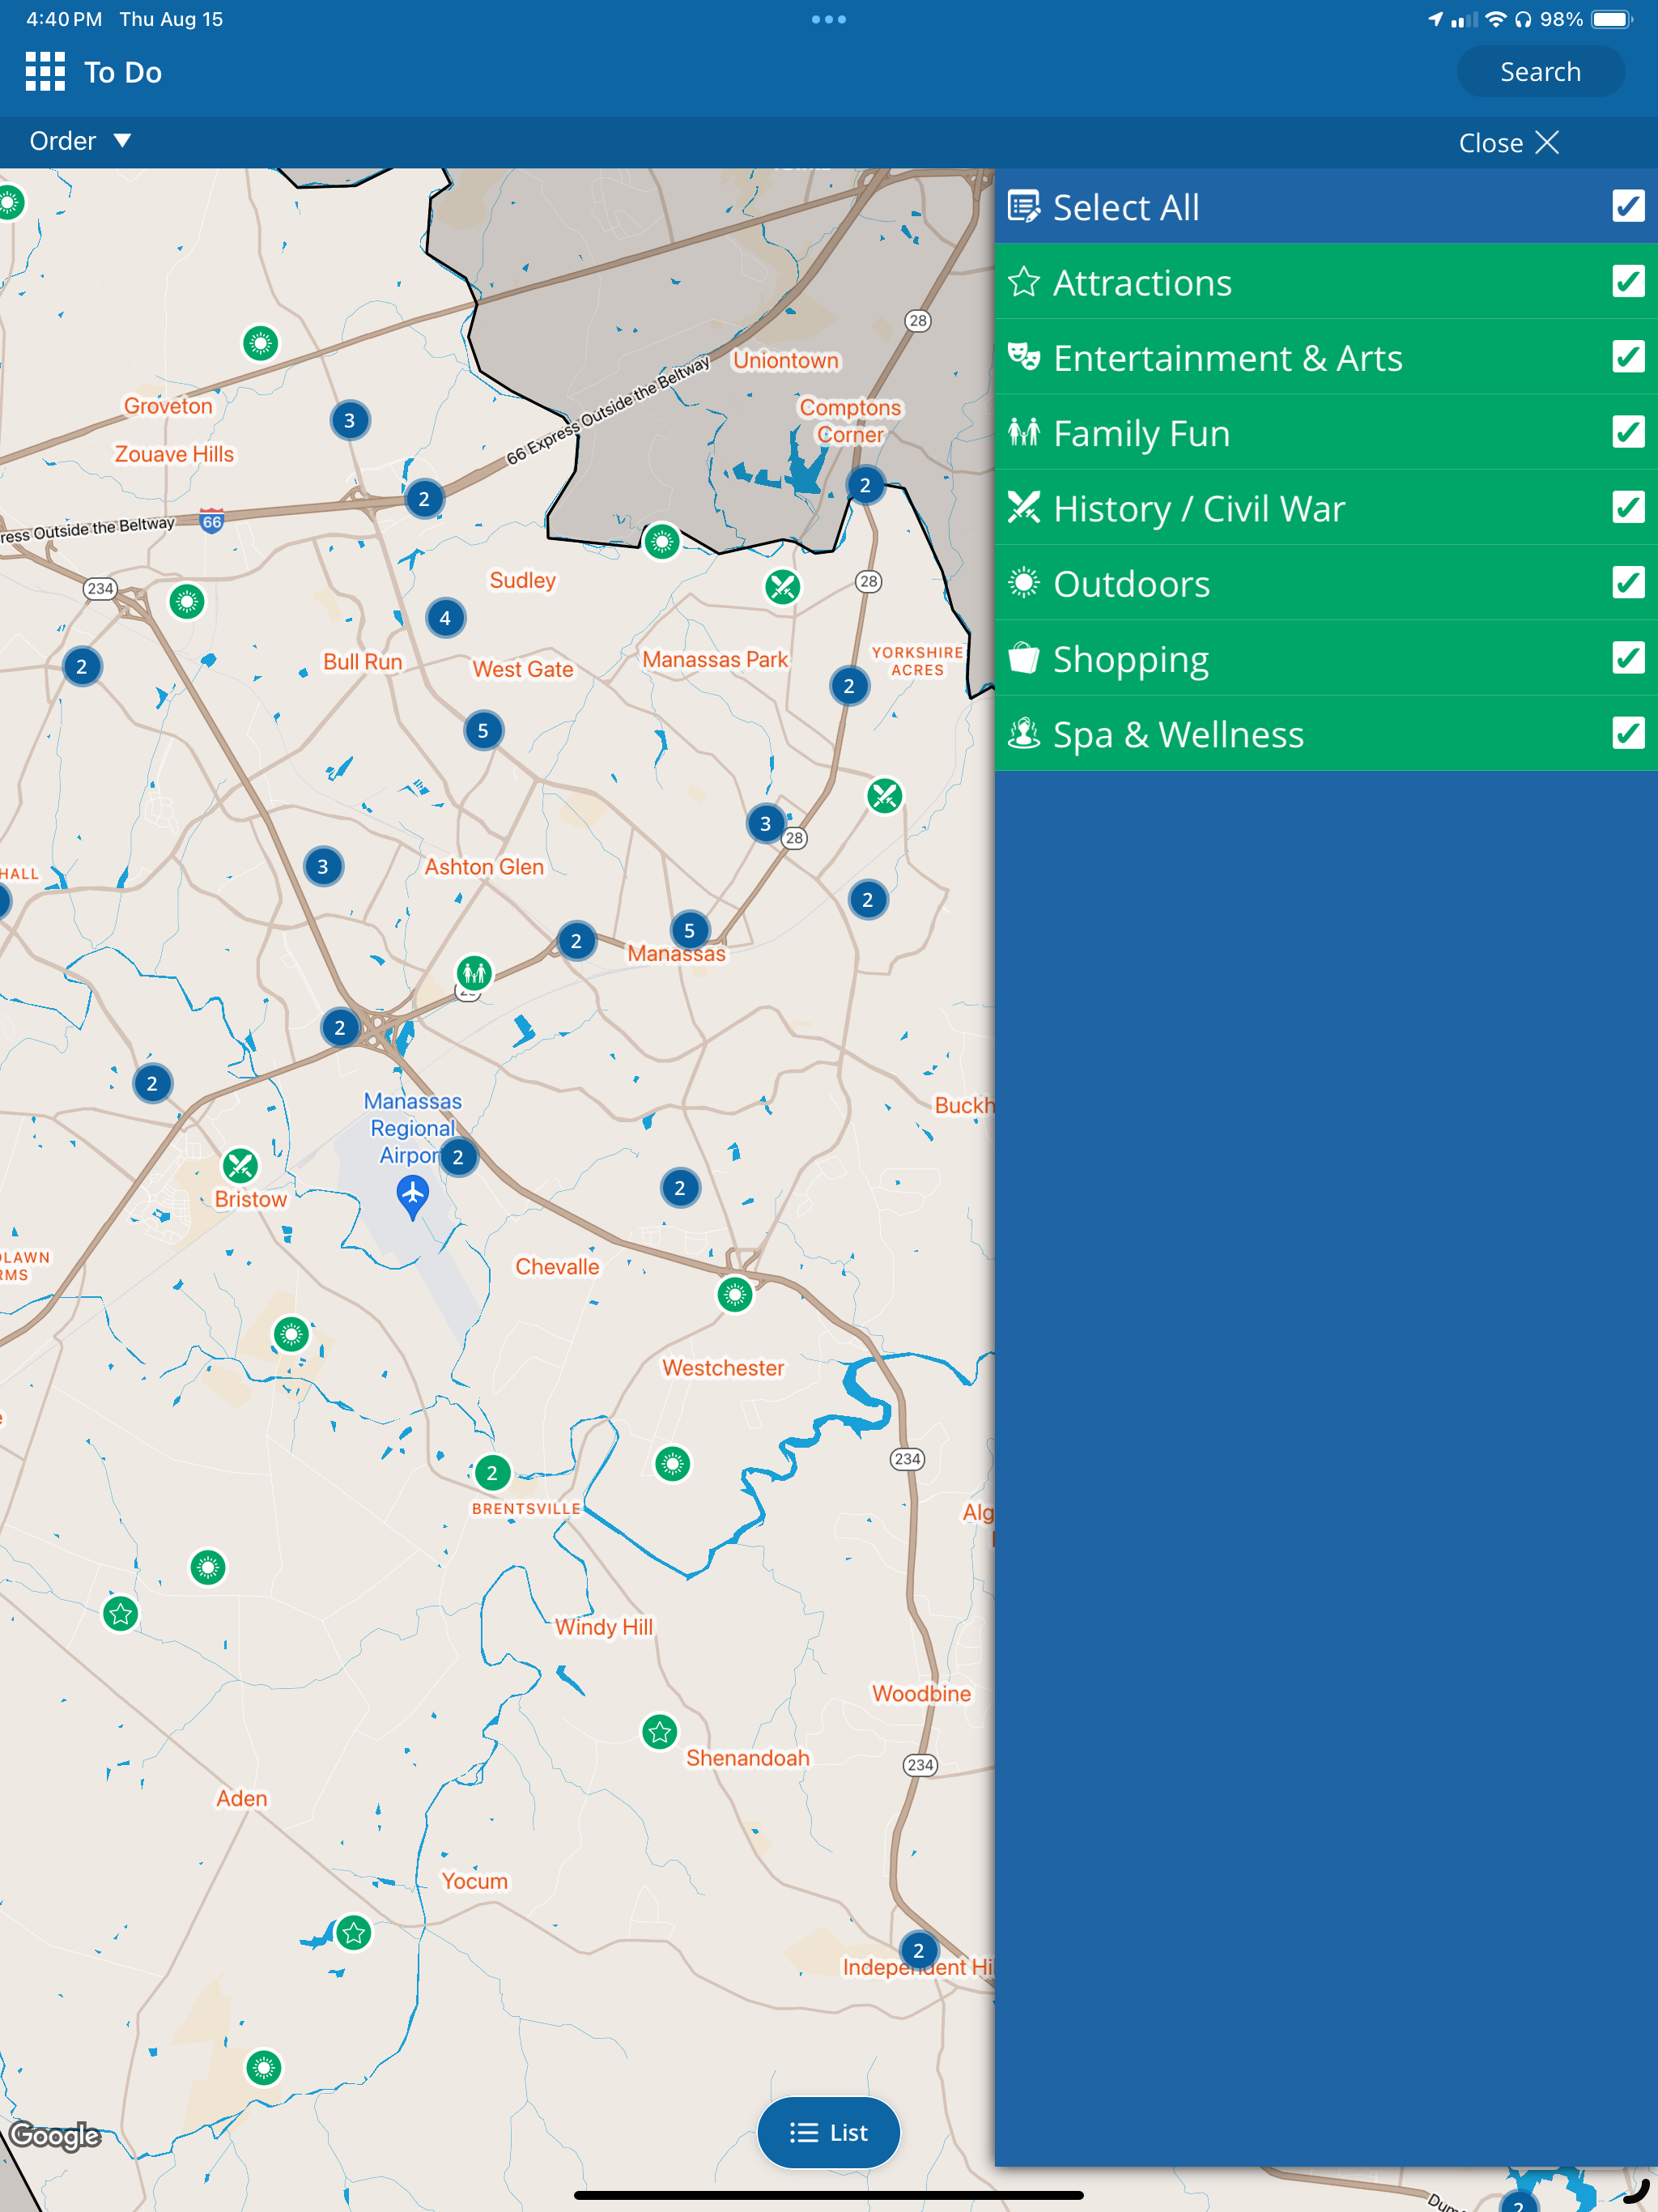
Task: Open Attractions star pin south of Yocum
Action: click(353, 1933)
